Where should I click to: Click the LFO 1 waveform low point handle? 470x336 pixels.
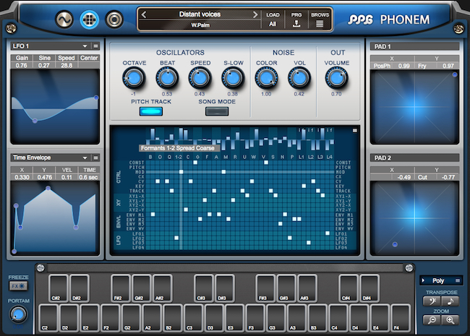coord(35,121)
